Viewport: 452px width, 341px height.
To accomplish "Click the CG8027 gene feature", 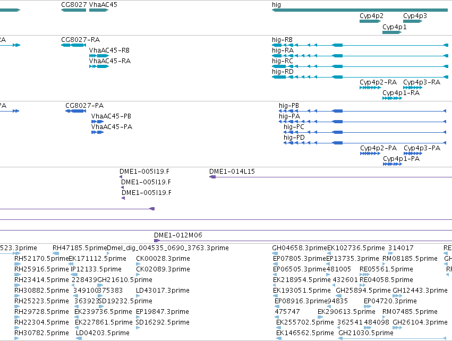I will coord(73,10).
